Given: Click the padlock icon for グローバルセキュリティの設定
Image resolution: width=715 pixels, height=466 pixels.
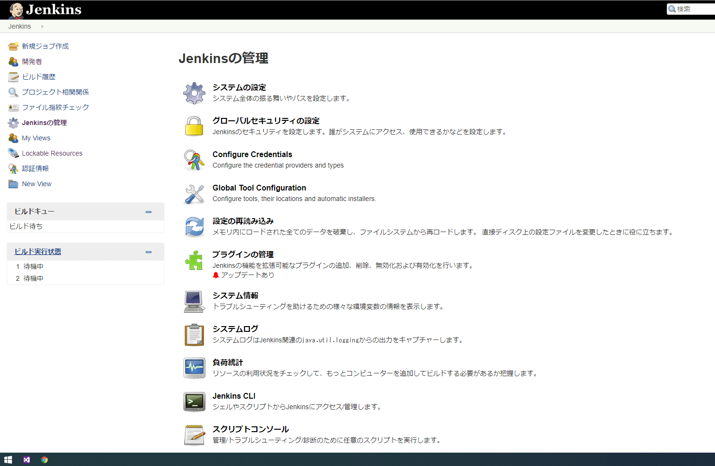Looking at the screenshot, I should pyautogui.click(x=194, y=126).
